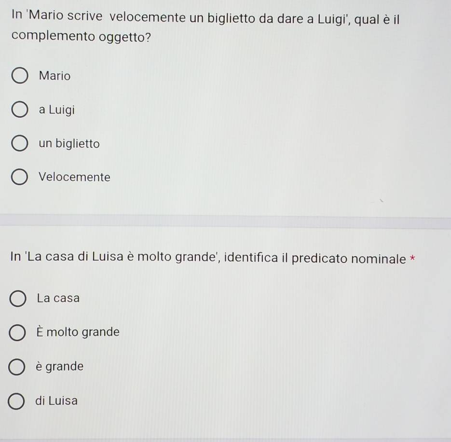Click the gray divider between questions
The width and height of the screenshot is (451, 442).
click(x=226, y=221)
